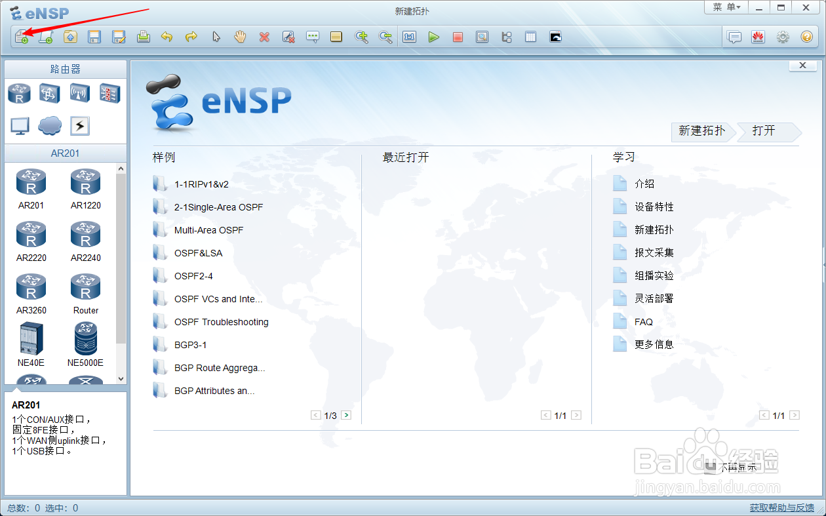The image size is (826, 516).
Task: Click next page arrow under 最近打开
Action: coord(576,415)
